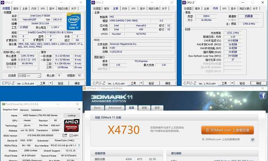Click the 3DMark 11 title bar app icon
The image size is (268, 161).
(84, 88)
